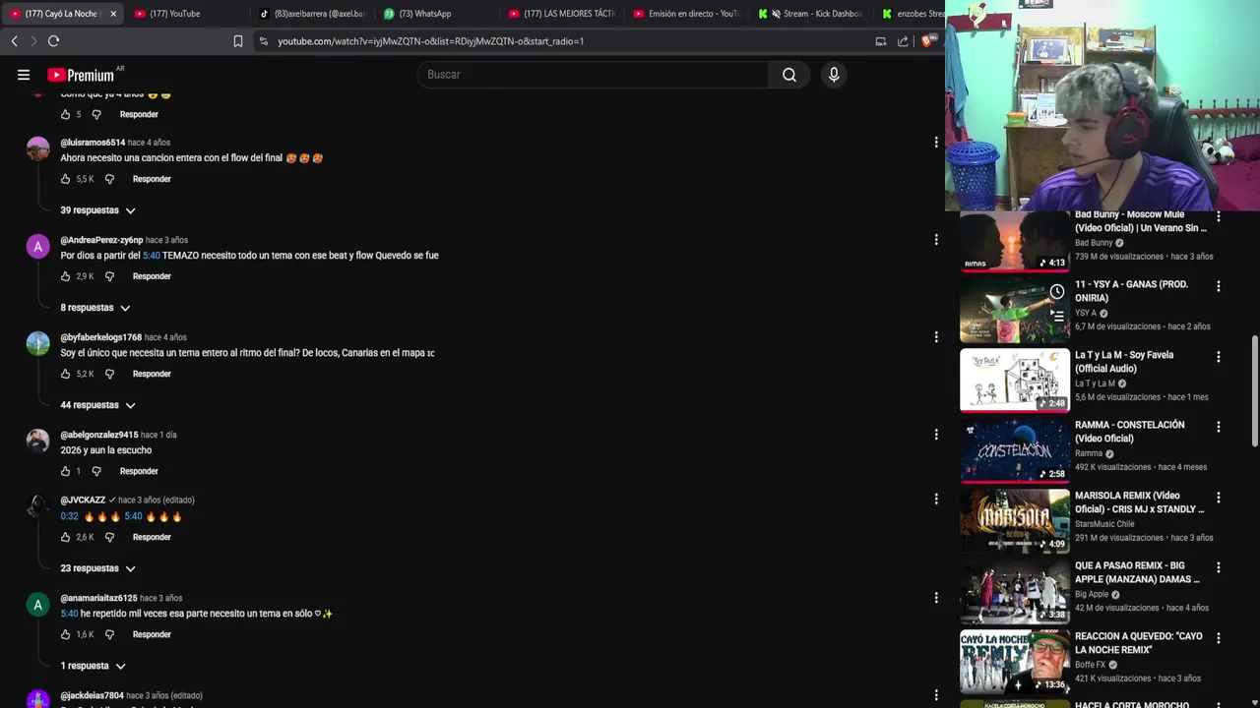Image resolution: width=1260 pixels, height=708 pixels.
Task: Start voice search with microphone icon
Action: tap(834, 75)
